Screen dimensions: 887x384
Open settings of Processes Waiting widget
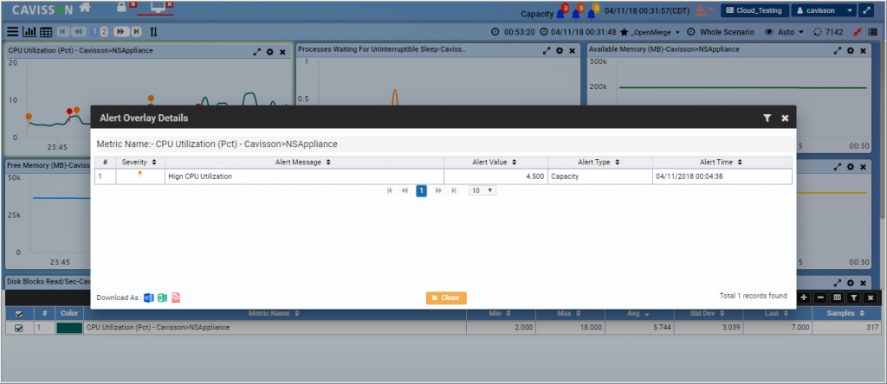point(560,51)
